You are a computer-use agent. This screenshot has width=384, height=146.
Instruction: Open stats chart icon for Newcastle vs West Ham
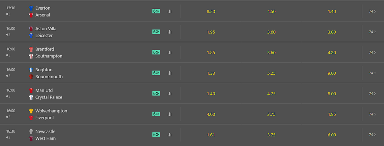[169, 135]
